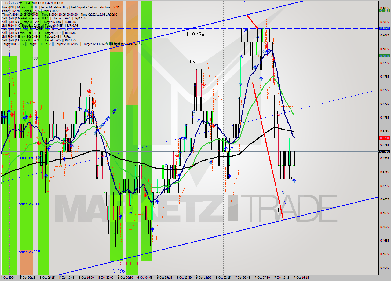
Task: Click the green 0.4800 price tag
Action: 384,56
